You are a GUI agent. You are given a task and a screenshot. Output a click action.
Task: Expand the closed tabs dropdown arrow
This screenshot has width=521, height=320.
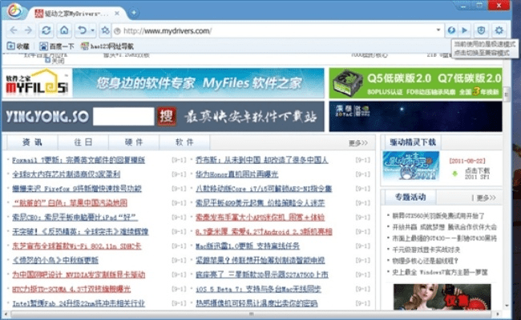click(93, 30)
